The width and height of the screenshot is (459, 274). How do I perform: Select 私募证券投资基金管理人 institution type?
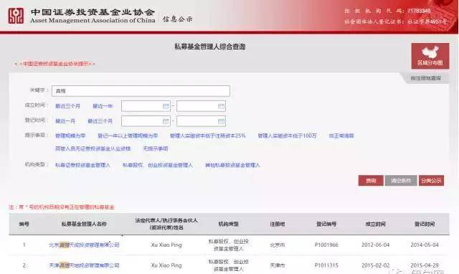[83, 165]
